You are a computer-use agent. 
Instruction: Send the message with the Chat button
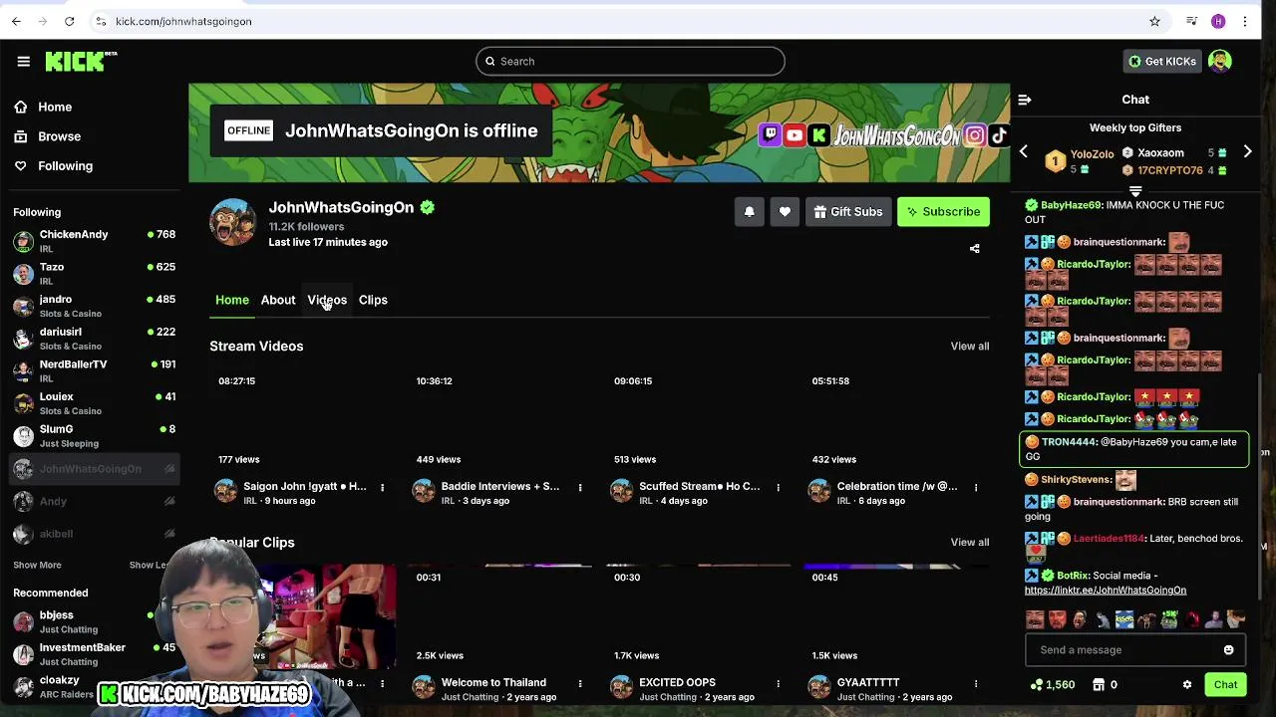coord(1225,685)
